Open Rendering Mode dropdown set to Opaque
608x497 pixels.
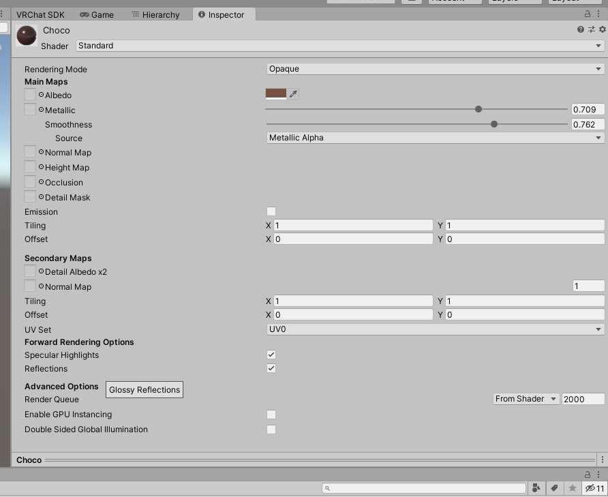tap(436, 69)
